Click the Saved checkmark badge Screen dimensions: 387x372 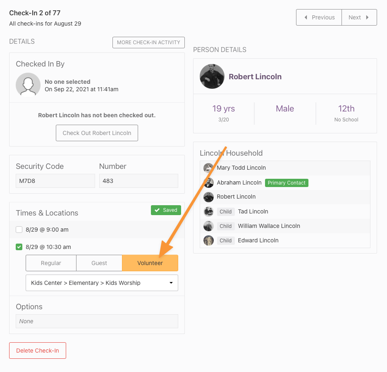tap(166, 210)
